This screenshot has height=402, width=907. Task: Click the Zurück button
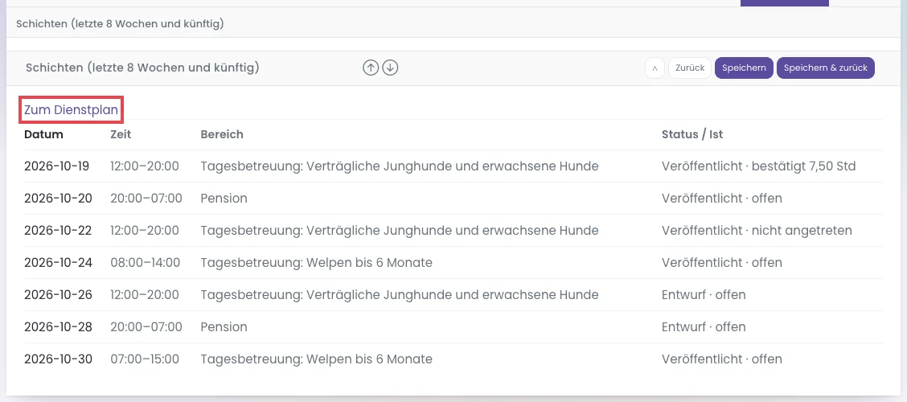pos(690,68)
